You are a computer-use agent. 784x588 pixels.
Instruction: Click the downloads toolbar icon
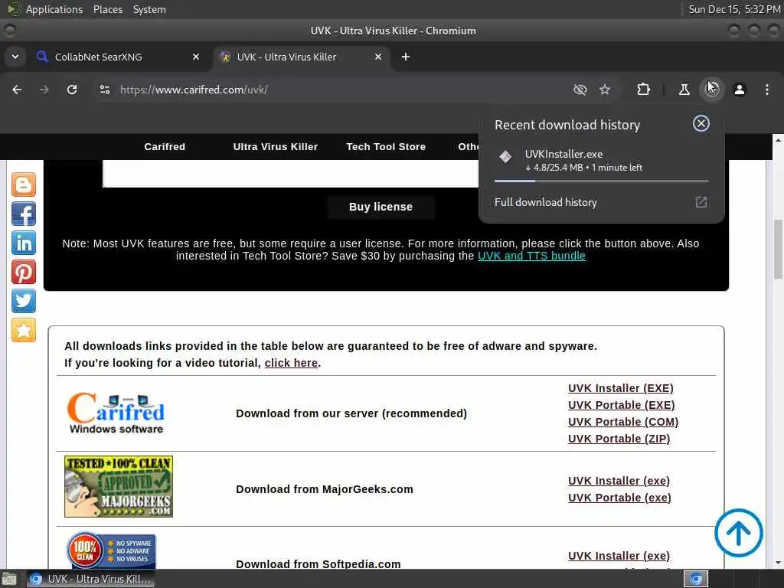pyautogui.click(x=711, y=90)
